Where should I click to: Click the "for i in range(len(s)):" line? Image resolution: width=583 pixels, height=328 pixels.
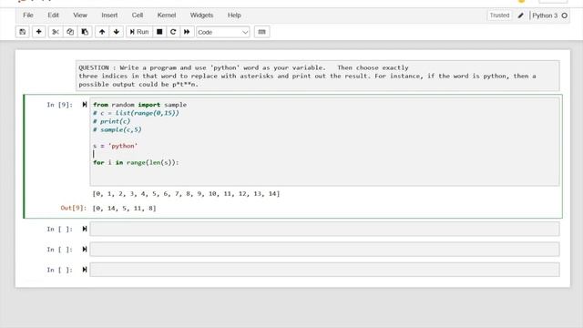point(136,162)
